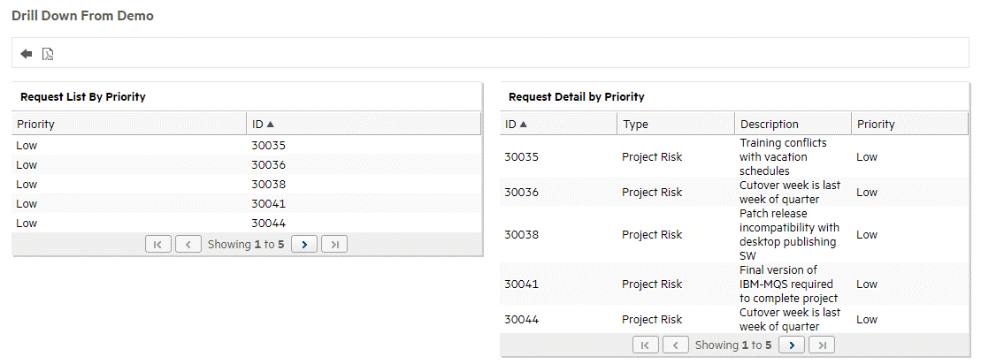Go to last page in Request List
981x364 pixels.
[x=333, y=244]
